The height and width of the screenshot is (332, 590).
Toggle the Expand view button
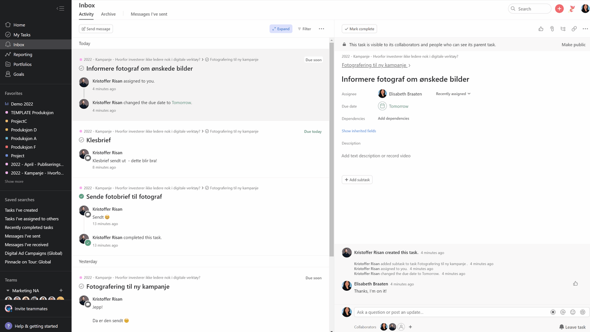tap(281, 29)
